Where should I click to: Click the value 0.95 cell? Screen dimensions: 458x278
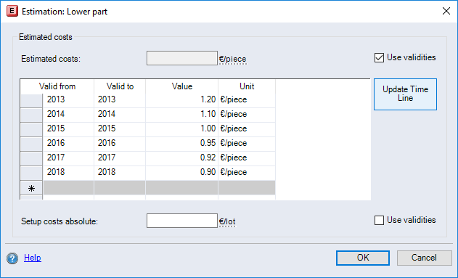(182, 144)
